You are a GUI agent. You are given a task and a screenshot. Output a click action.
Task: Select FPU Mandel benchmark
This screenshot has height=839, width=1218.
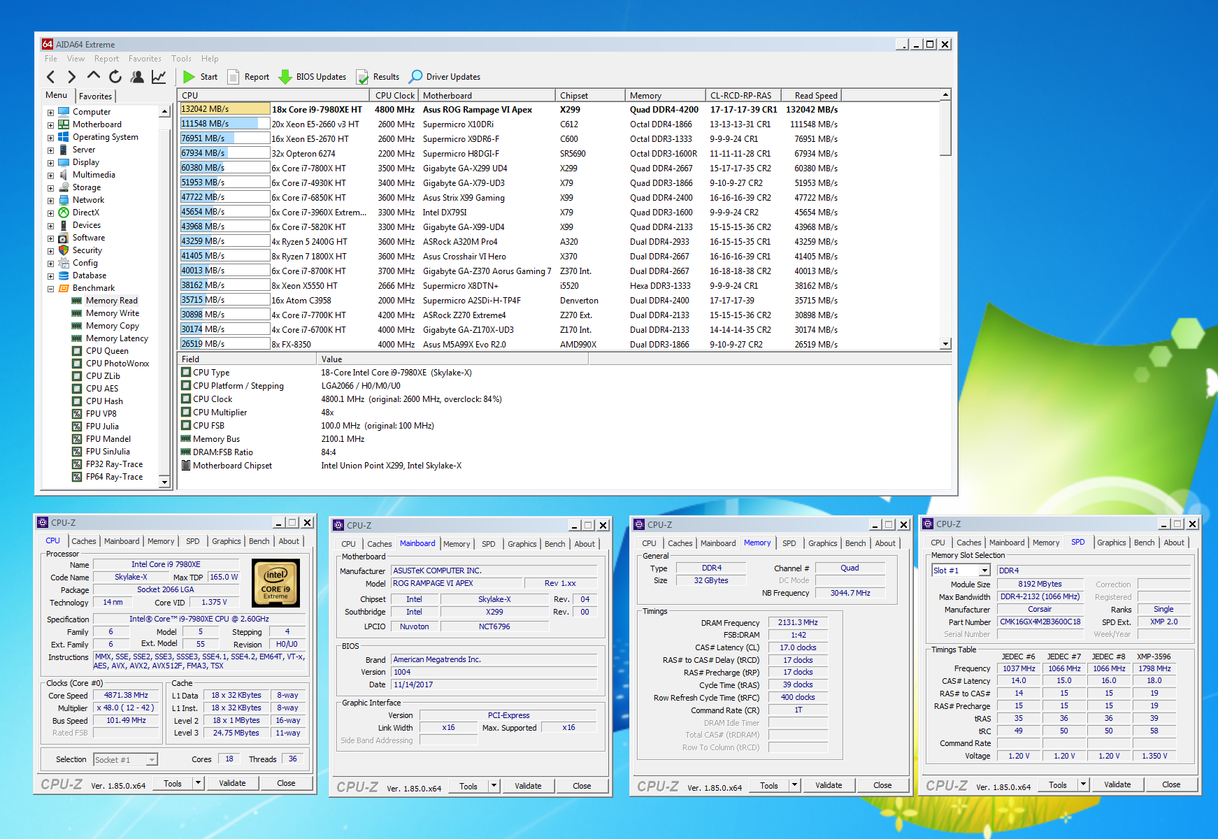[108, 439]
